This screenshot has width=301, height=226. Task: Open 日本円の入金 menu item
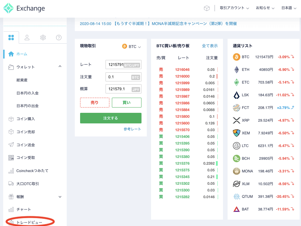28,93
